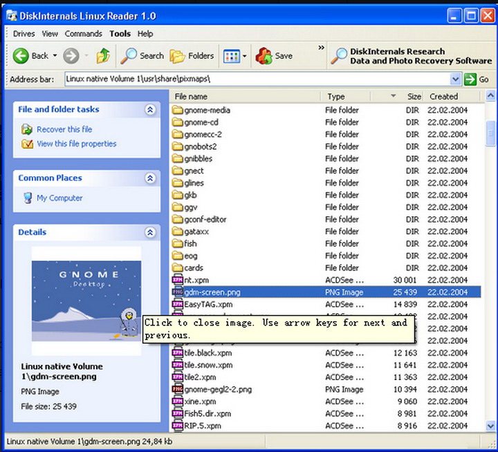Screen dimensions: 498x452
Task: Expand the address bar dropdown list
Action: click(455, 79)
